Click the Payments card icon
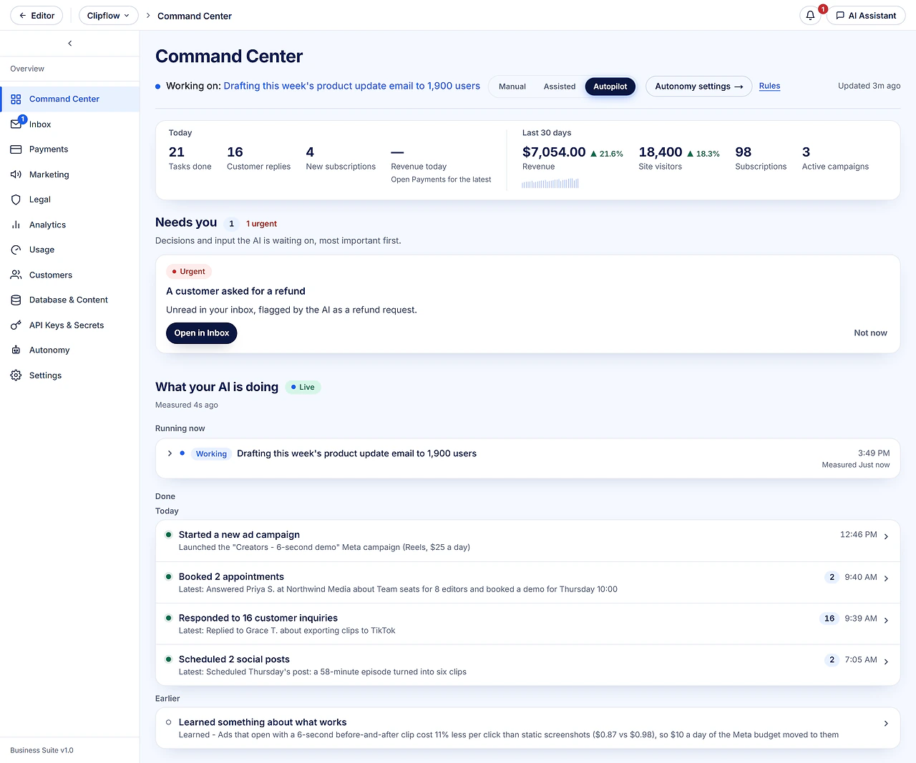 (16, 149)
